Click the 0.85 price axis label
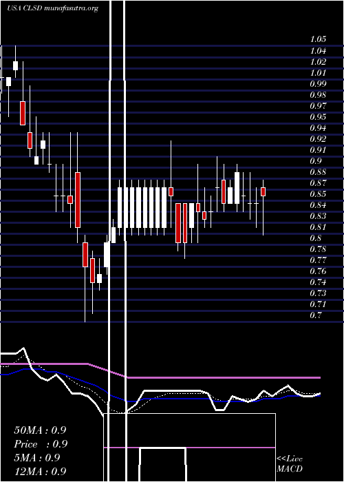Image resolution: width=344 pixels, height=482 pixels. click(318, 194)
